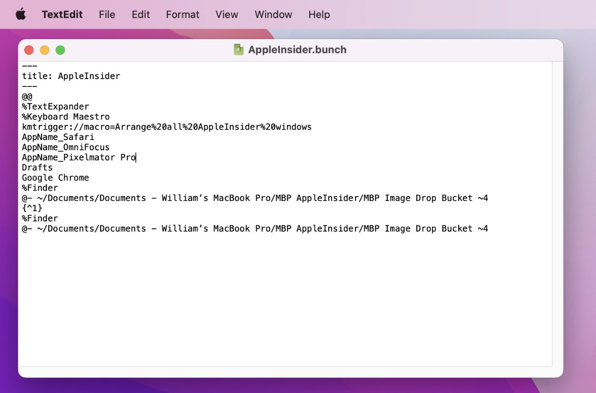Screen dimensions: 596x393
Task: Zoom the window with the green button
Action: [x=61, y=50]
